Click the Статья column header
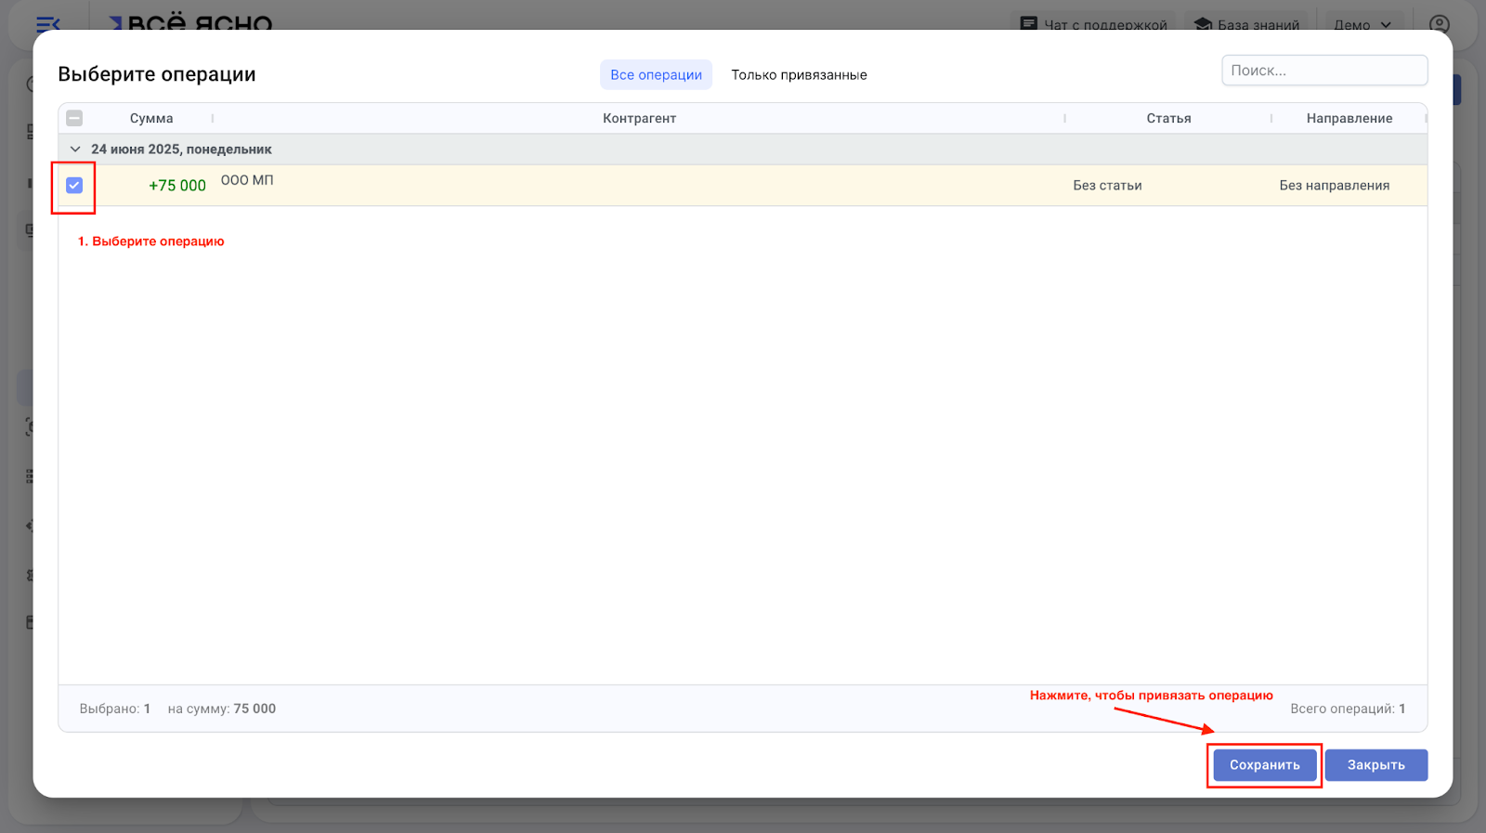1486x833 pixels. click(1167, 119)
